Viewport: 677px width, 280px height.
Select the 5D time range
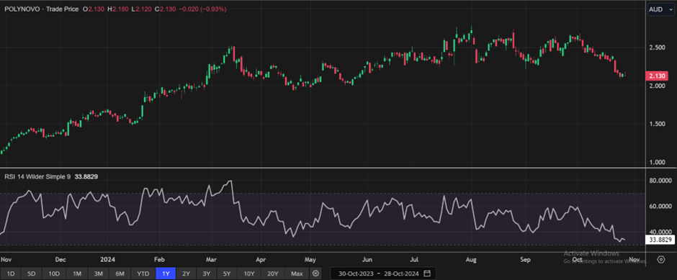32,274
